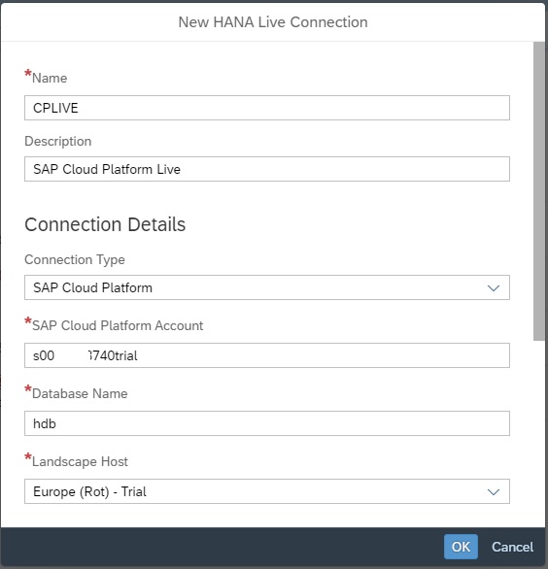Screen dimensions: 548x569
Task: Click the Connection Type label
Action: (75, 259)
